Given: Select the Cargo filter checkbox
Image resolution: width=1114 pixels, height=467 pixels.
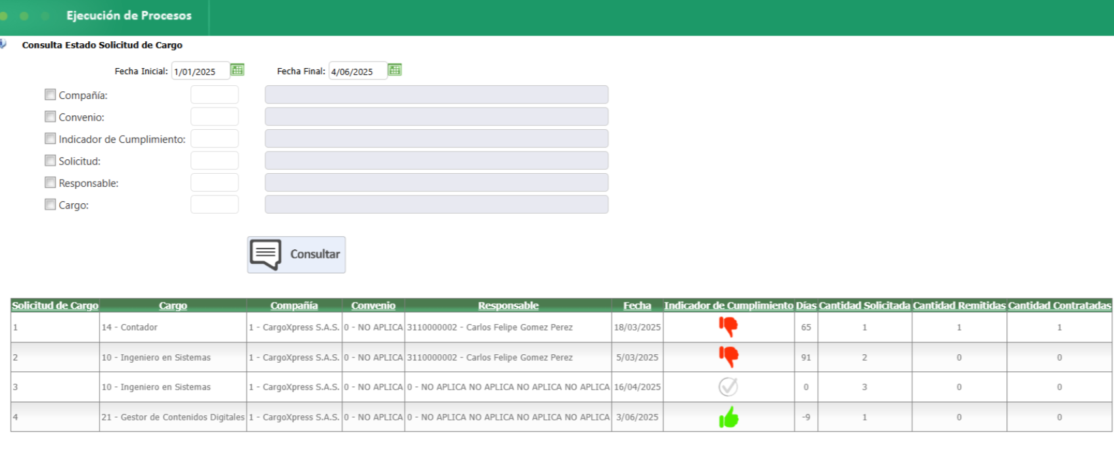Looking at the screenshot, I should [x=50, y=205].
